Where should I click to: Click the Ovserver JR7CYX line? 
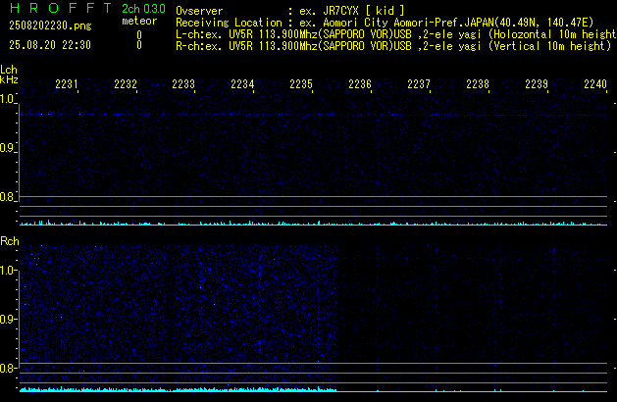tap(290, 11)
